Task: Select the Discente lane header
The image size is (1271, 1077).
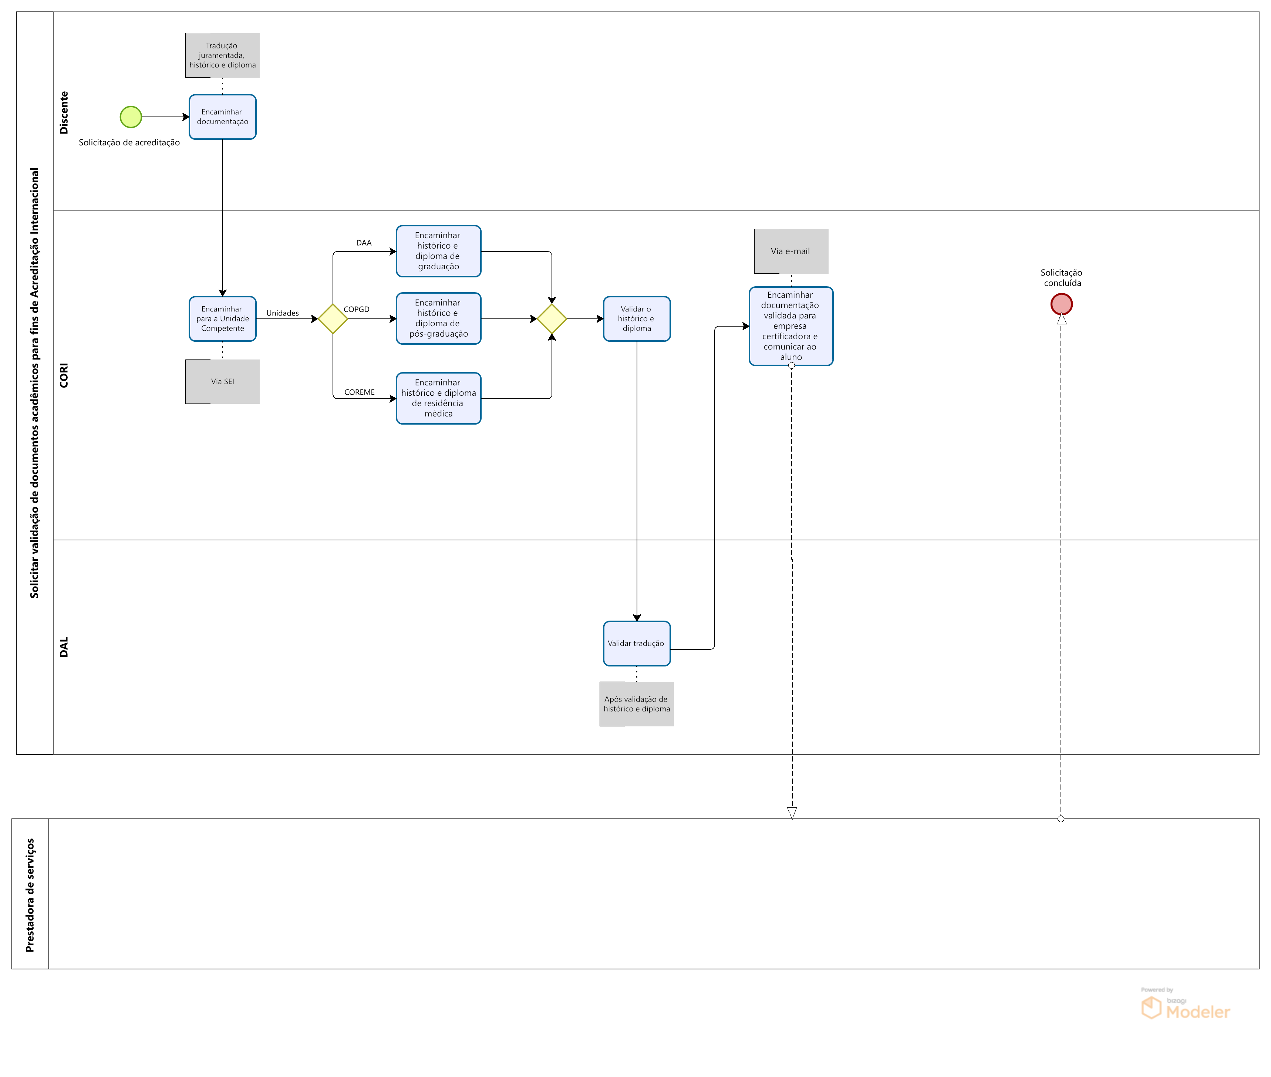Action: [x=64, y=112]
